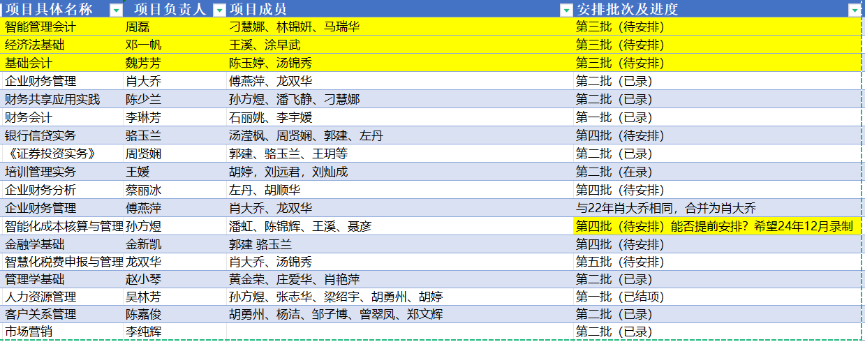Open the 项目具体名称 column filter dropdown

tap(116, 10)
